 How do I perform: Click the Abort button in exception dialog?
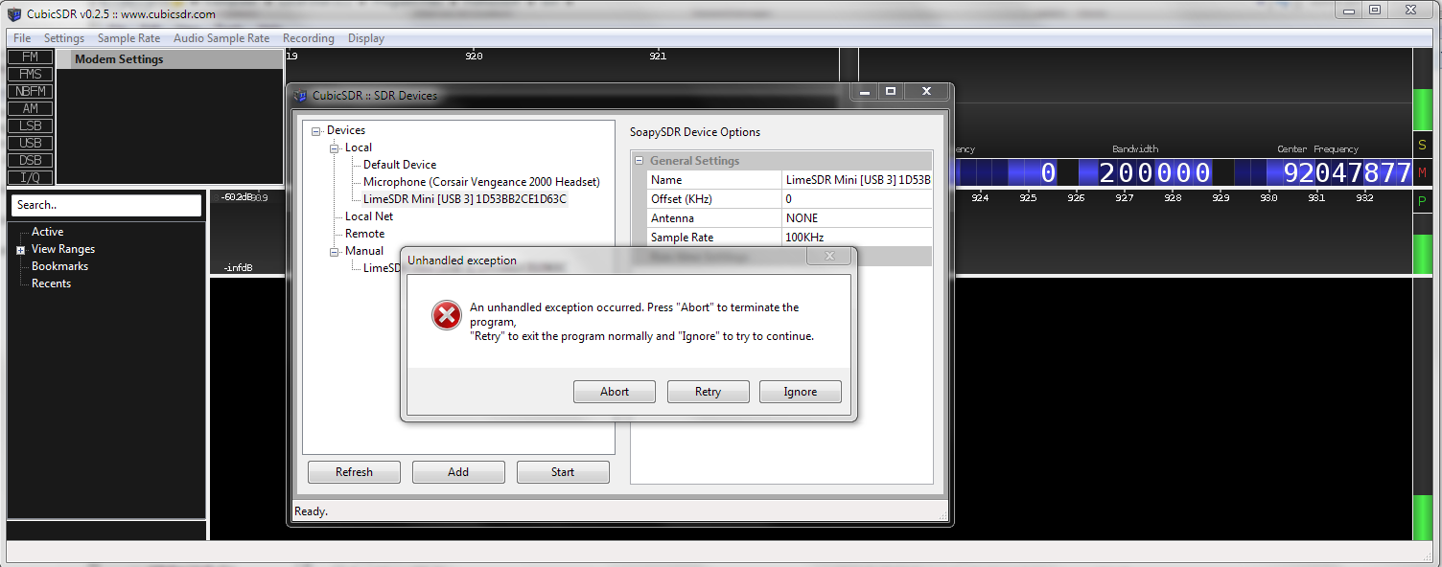pyautogui.click(x=615, y=392)
